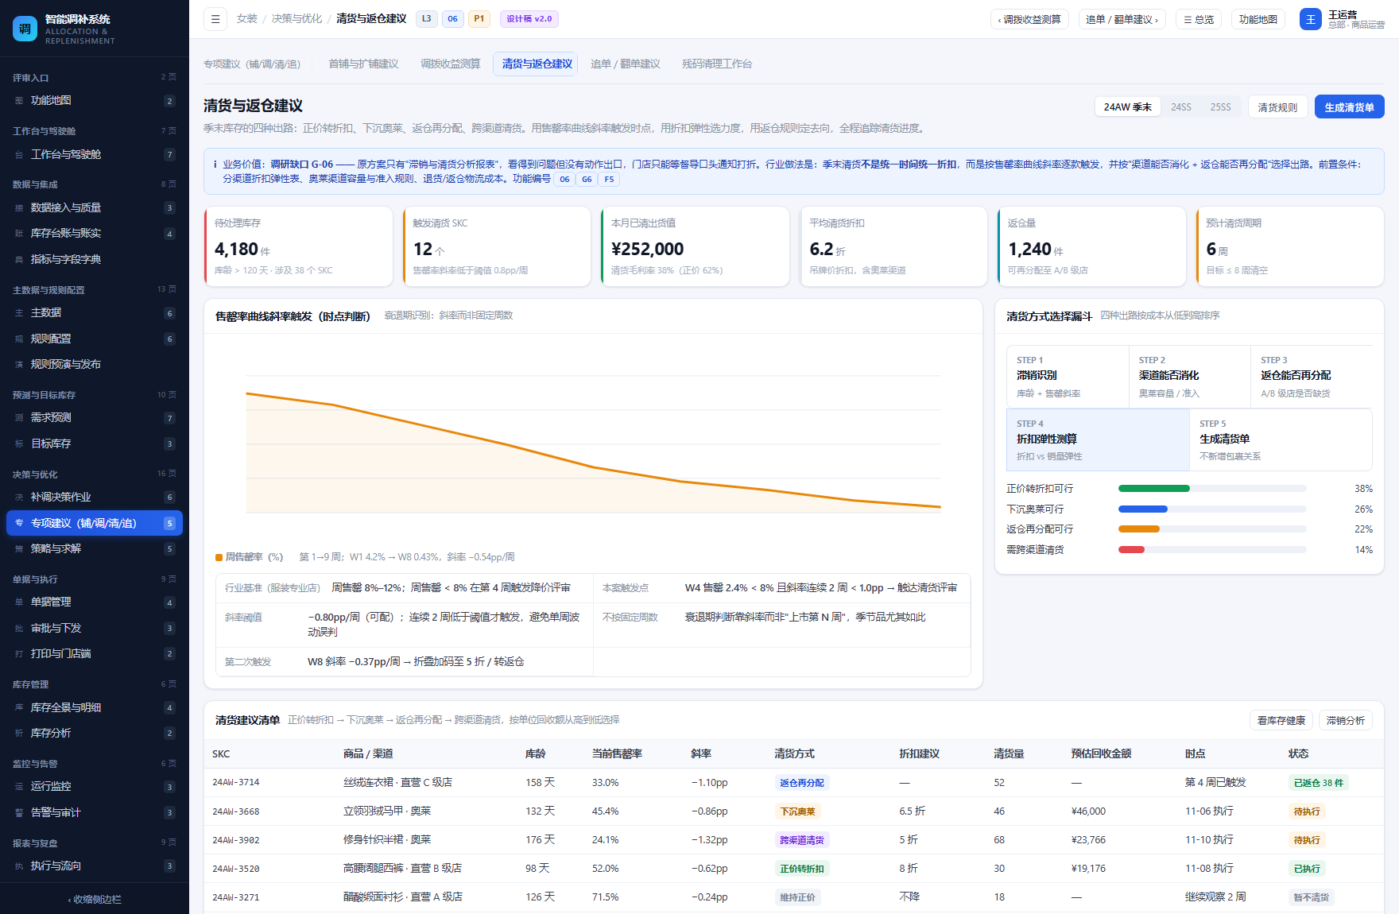Switch season toggle to 25SS
Screen dimensions: 1399x914
click(x=1220, y=107)
